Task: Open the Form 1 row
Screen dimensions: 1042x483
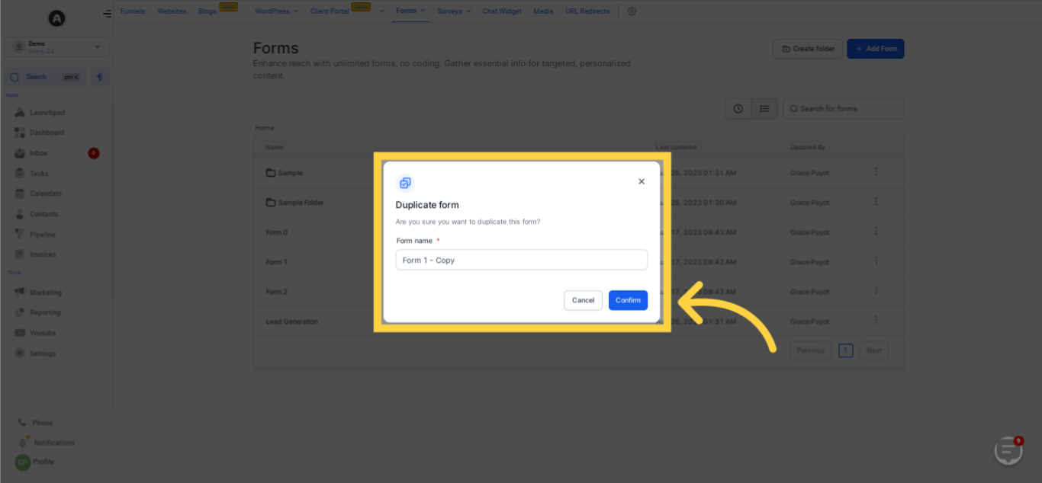Action: [x=578, y=262]
